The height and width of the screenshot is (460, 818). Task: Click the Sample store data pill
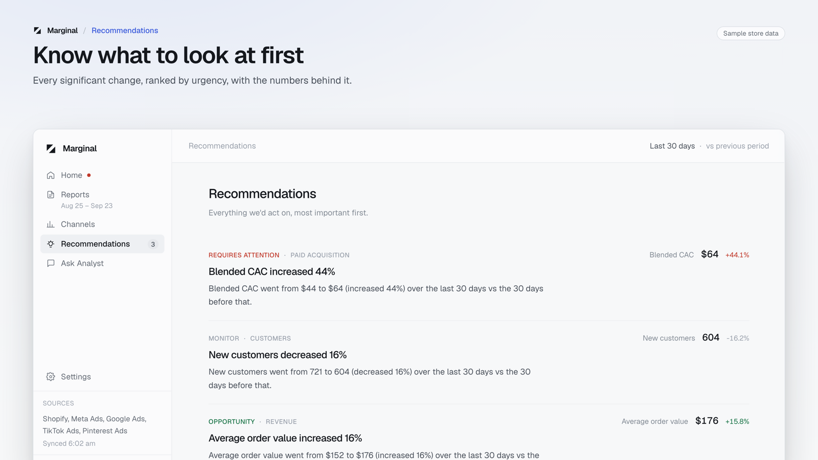pos(751,33)
